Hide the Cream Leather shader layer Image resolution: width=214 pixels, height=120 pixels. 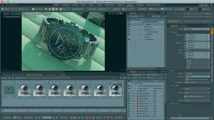(x=129, y=93)
